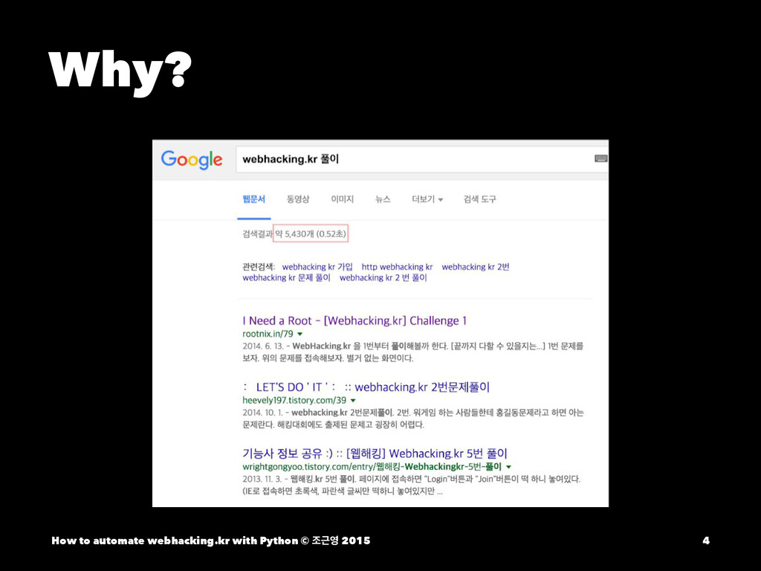The height and width of the screenshot is (571, 761).
Task: Click the snippet dated '2013. 11. 3.'
Action: pos(412,485)
